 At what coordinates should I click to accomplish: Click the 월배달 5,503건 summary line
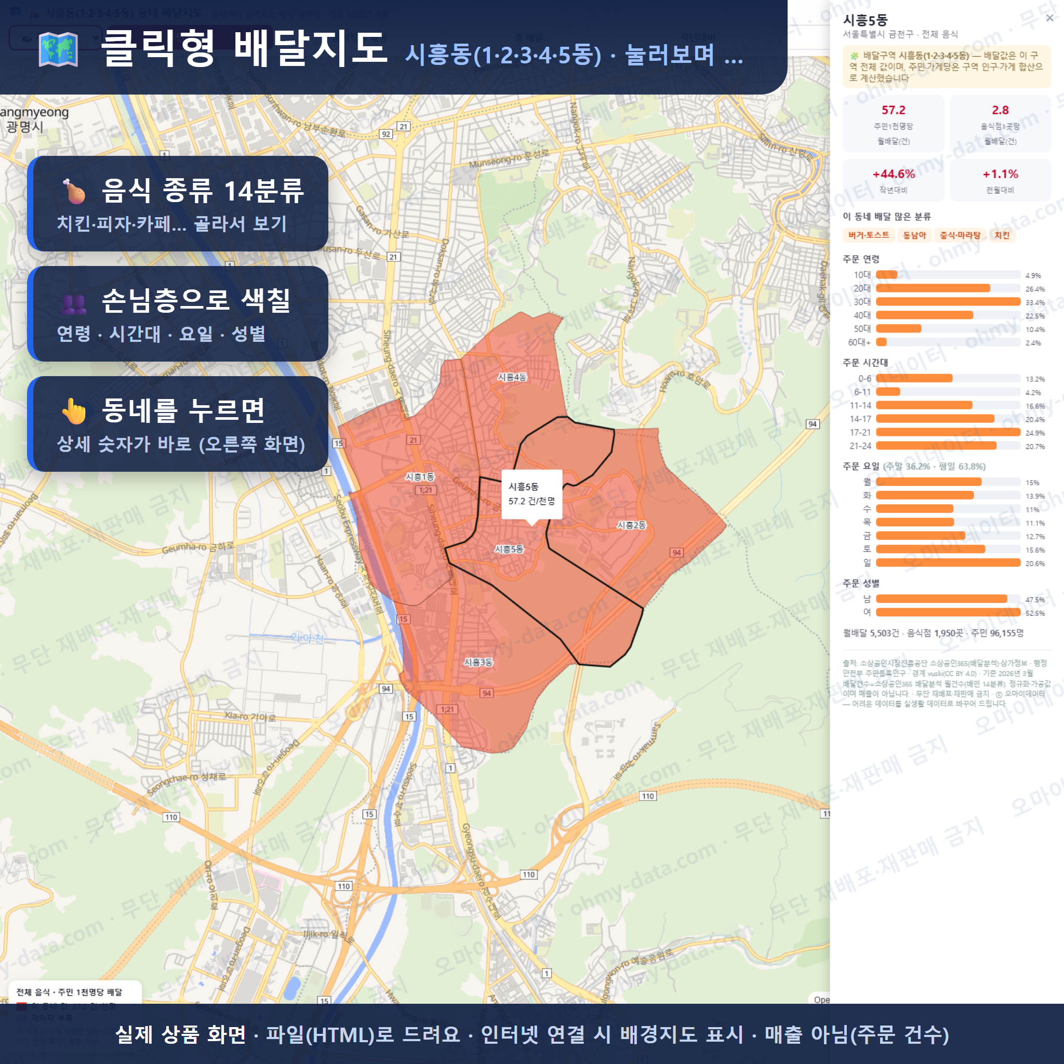pos(933,633)
